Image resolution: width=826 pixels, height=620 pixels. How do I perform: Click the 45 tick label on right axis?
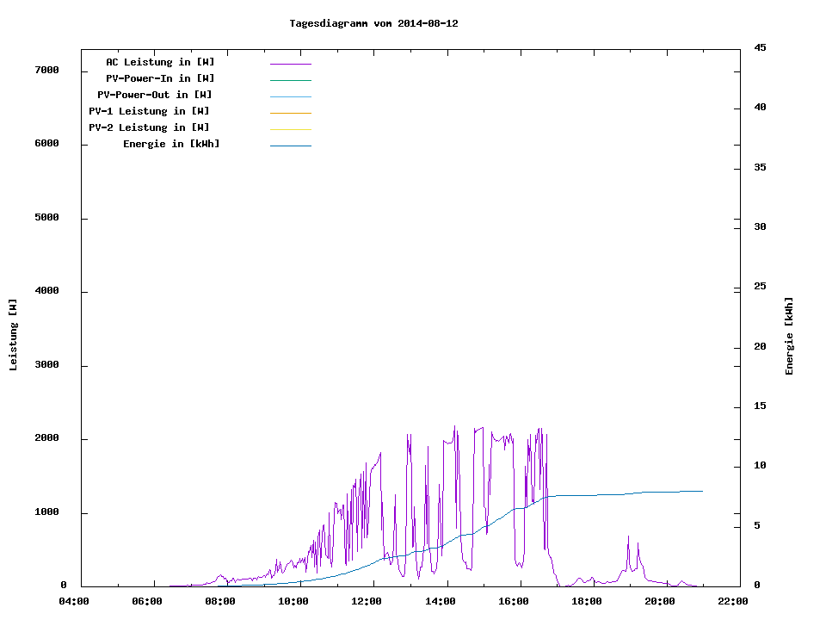[x=760, y=47]
